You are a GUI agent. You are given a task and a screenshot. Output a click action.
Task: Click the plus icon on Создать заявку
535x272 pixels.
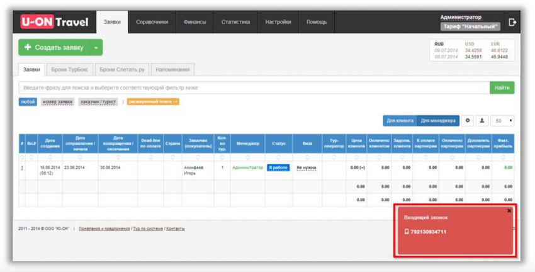(27, 47)
